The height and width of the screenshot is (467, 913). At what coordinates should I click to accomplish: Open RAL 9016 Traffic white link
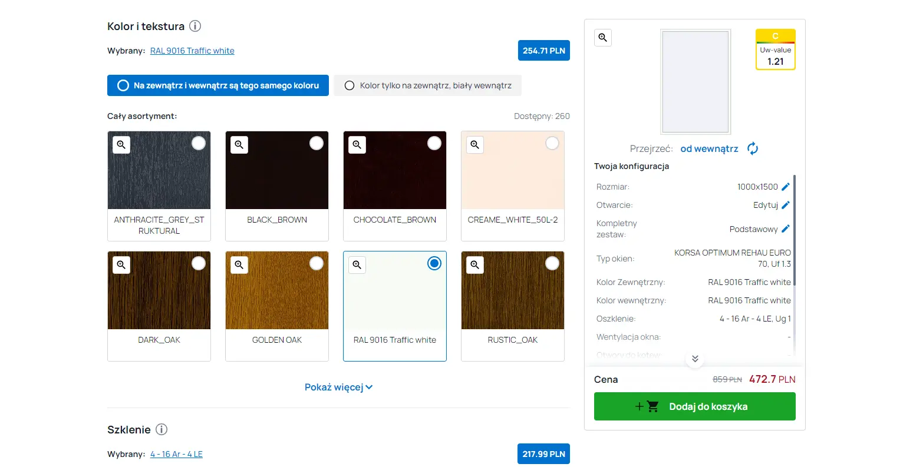(x=192, y=51)
